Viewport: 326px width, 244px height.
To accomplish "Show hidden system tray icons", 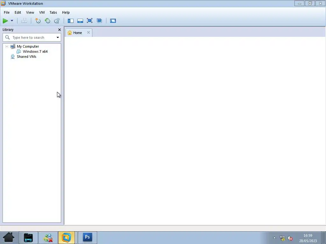I will 274,238.
